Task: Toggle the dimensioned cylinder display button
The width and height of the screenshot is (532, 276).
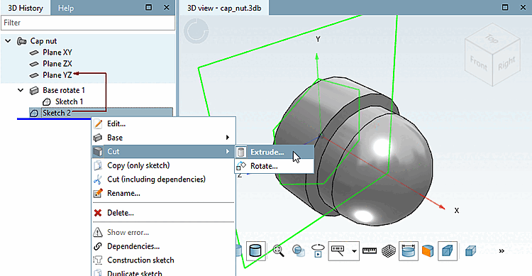Action: pyautogui.click(x=409, y=251)
